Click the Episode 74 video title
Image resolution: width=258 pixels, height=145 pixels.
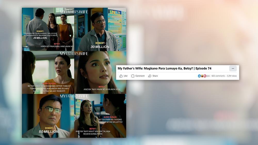tap(164, 69)
